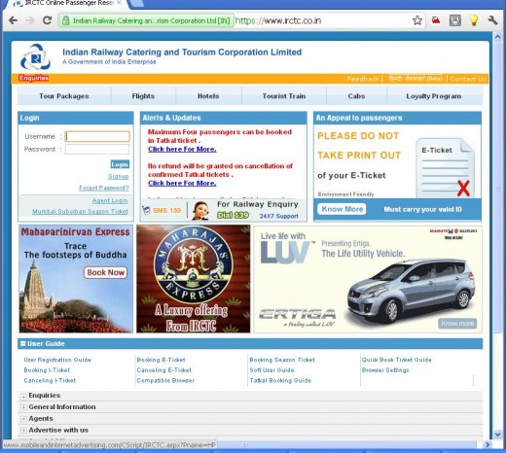Open Booking I-Ticket guide
The height and width of the screenshot is (453, 506).
47,370
